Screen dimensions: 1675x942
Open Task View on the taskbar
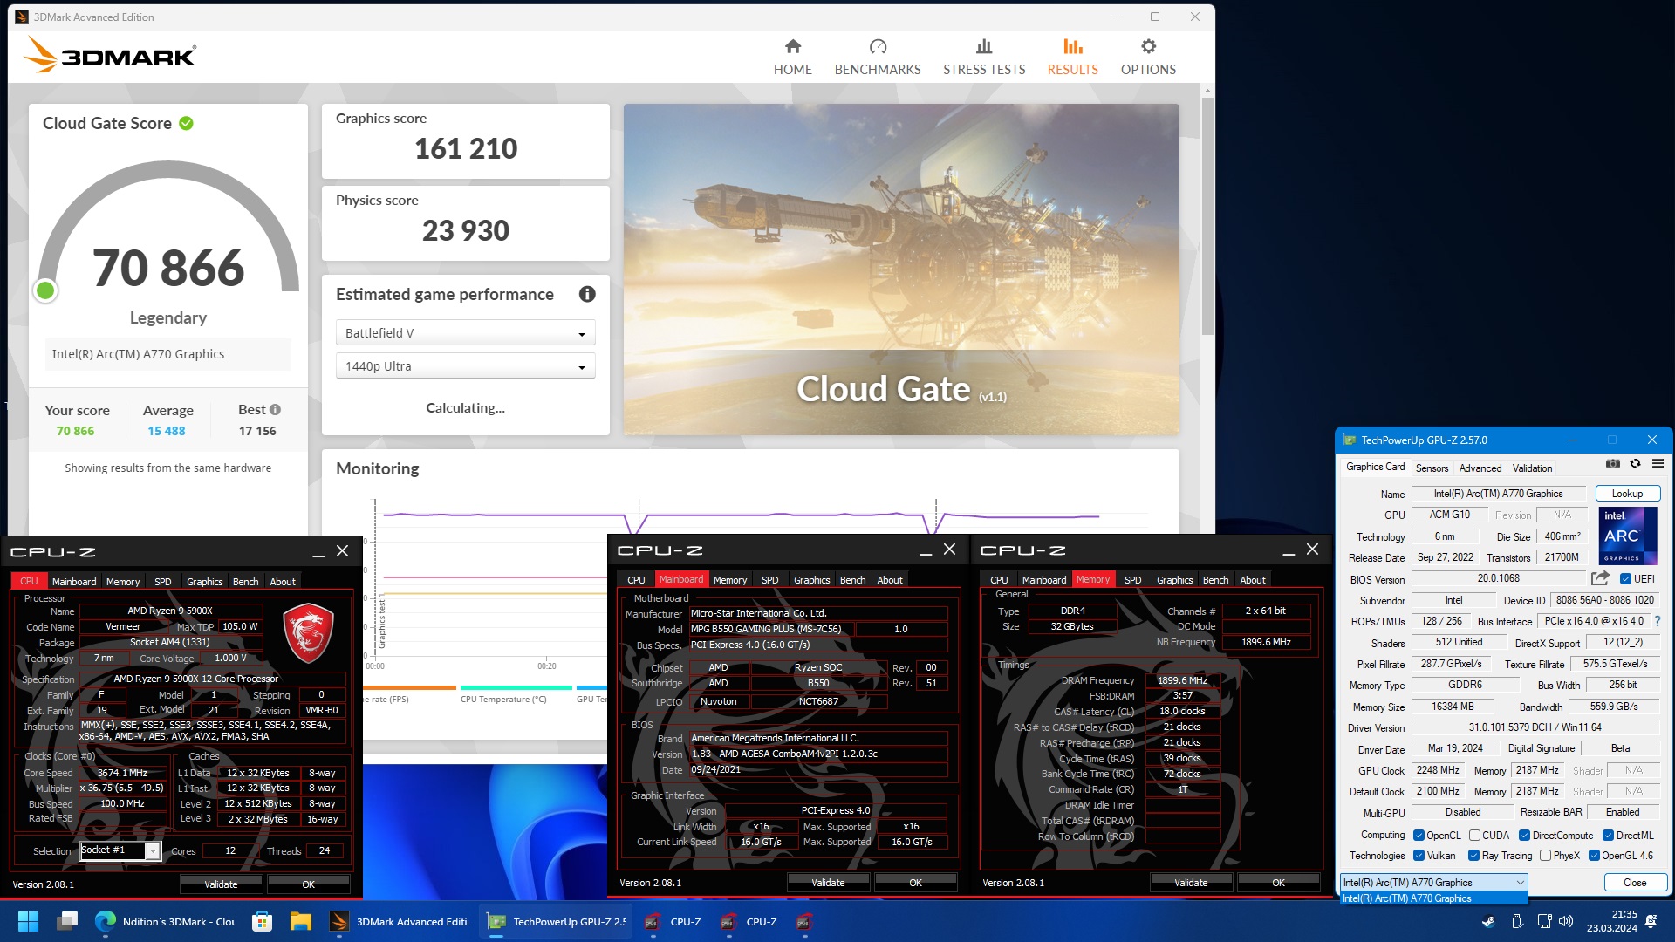[x=66, y=921]
